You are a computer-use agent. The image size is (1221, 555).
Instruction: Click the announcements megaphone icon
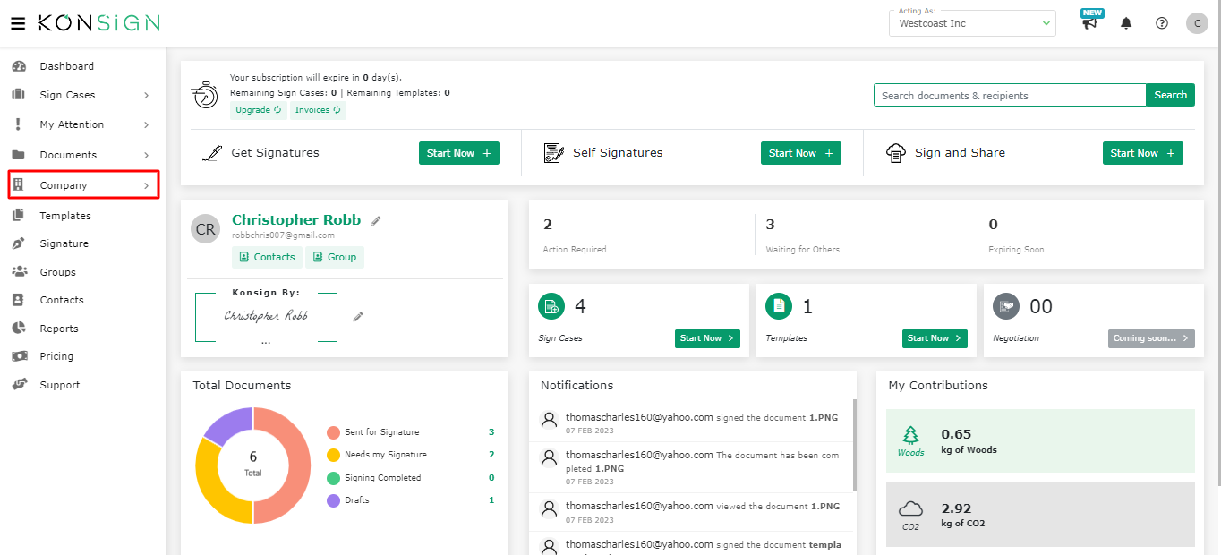point(1090,24)
